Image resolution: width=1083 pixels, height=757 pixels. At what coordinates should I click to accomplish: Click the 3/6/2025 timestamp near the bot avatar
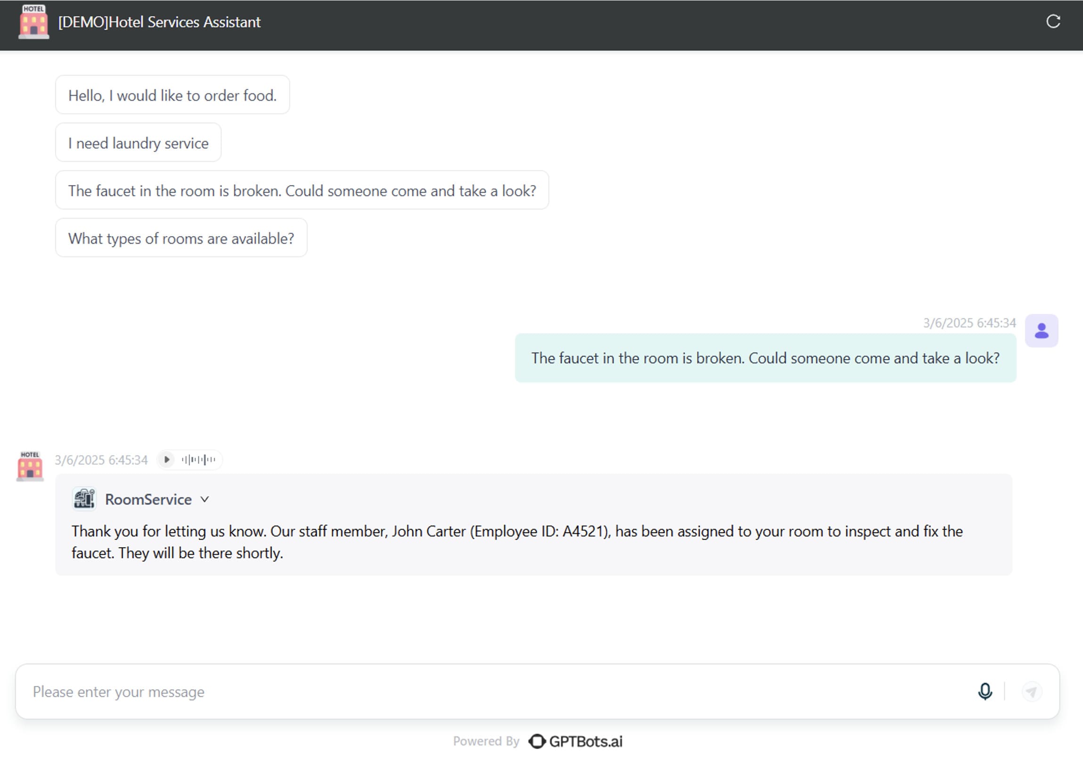point(101,460)
